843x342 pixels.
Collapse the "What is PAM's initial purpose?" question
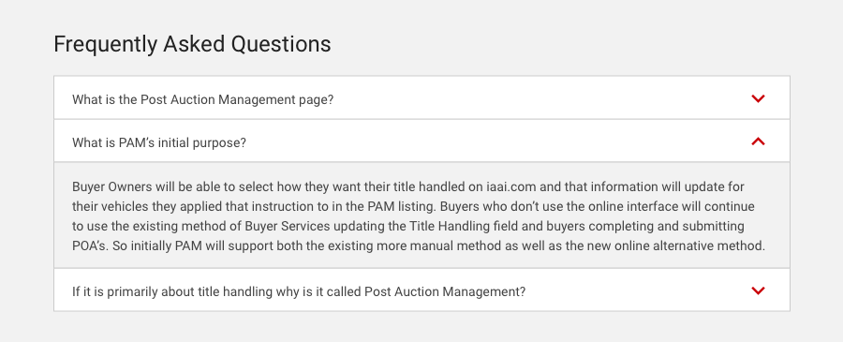coord(421,141)
